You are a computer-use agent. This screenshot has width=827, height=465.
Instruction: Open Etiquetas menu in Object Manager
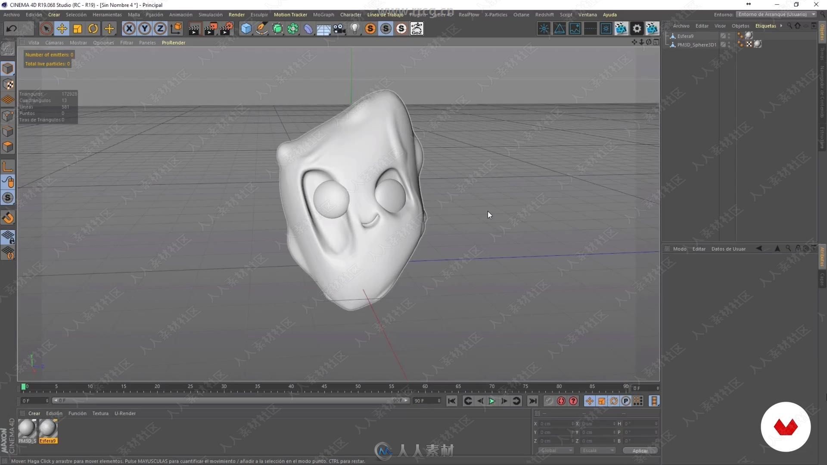pyautogui.click(x=765, y=26)
